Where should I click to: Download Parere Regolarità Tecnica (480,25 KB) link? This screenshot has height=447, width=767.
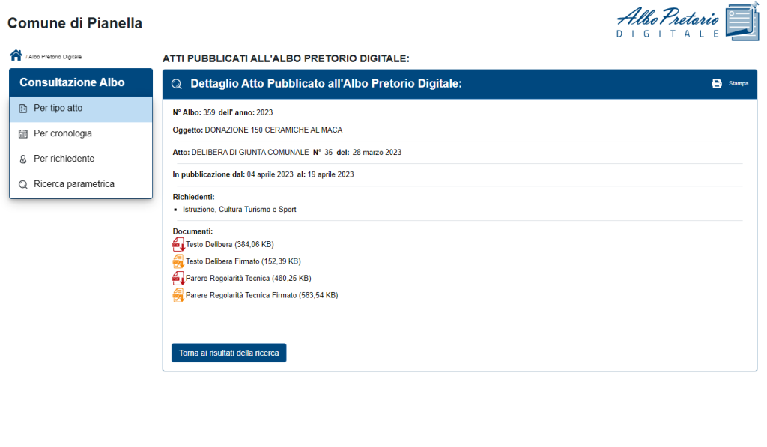click(x=249, y=279)
